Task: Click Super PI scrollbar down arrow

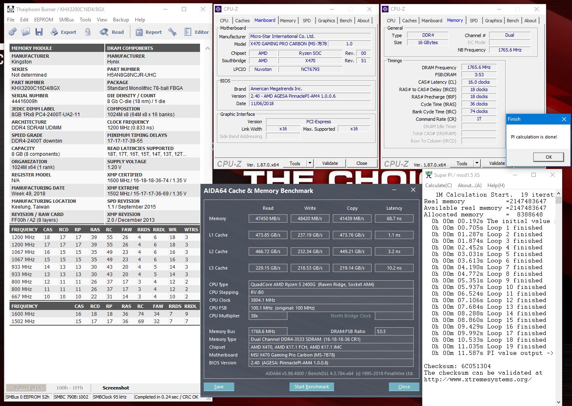Action: [558, 402]
